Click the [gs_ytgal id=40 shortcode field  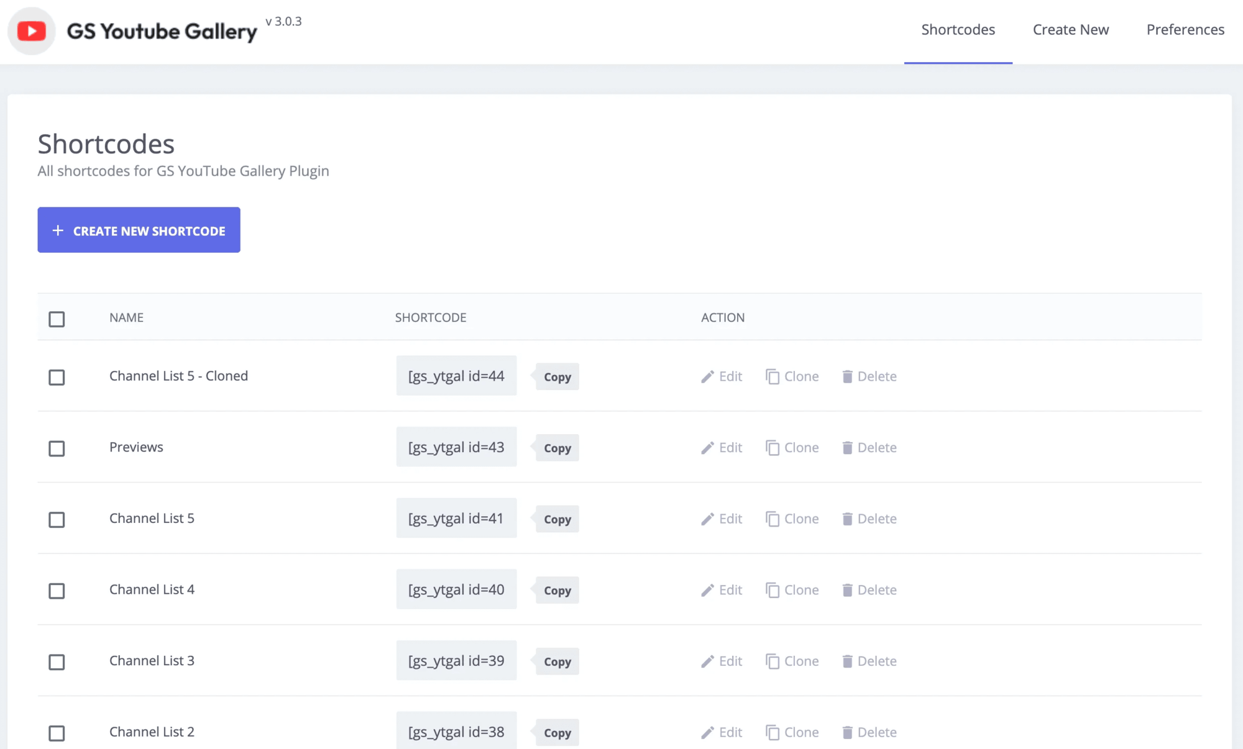456,589
